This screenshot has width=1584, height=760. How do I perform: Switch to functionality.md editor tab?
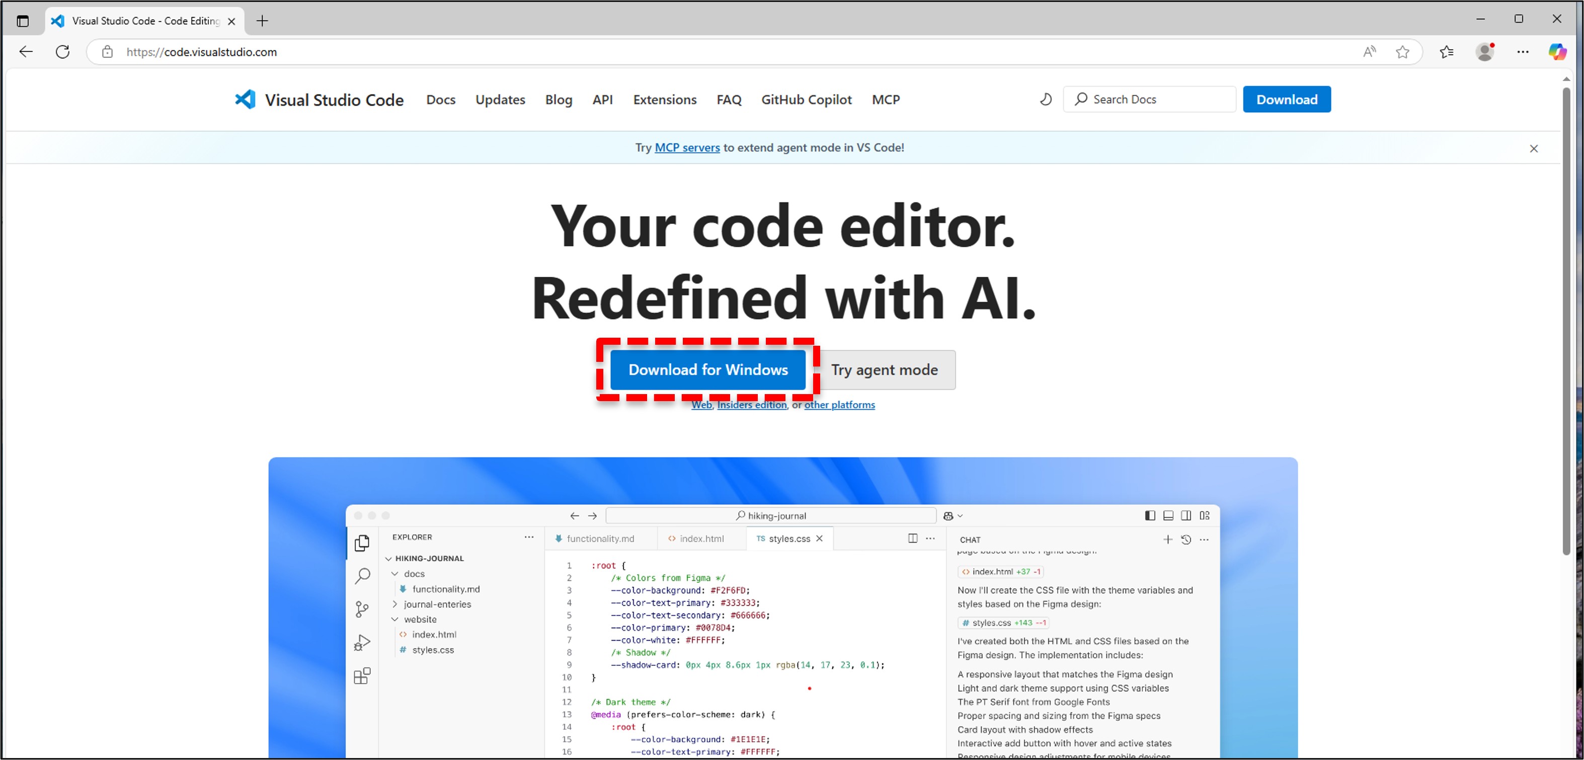click(600, 539)
